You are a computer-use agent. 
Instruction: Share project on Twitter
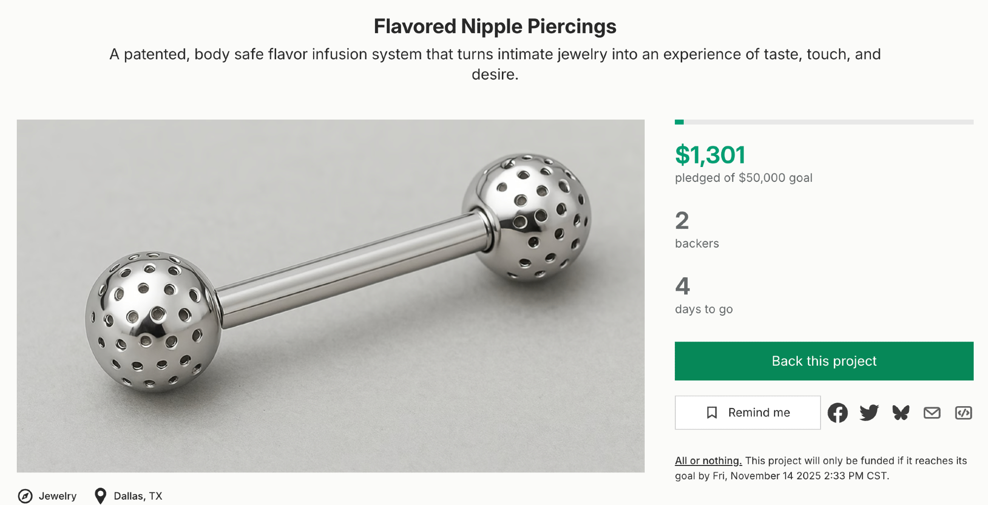(x=869, y=413)
